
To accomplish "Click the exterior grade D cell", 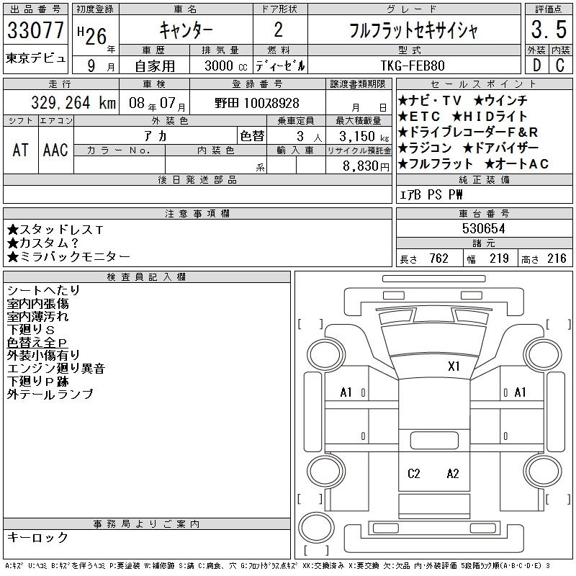I will point(535,65).
